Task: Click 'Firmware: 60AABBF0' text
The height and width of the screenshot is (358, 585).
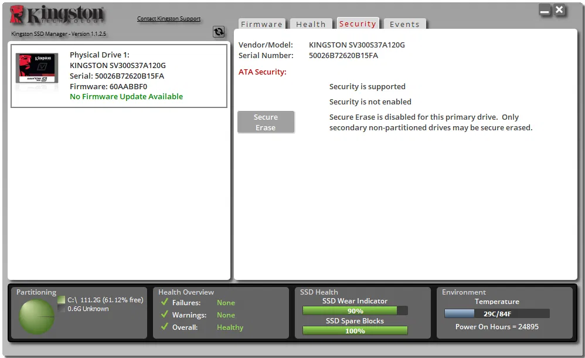Action: tap(108, 86)
